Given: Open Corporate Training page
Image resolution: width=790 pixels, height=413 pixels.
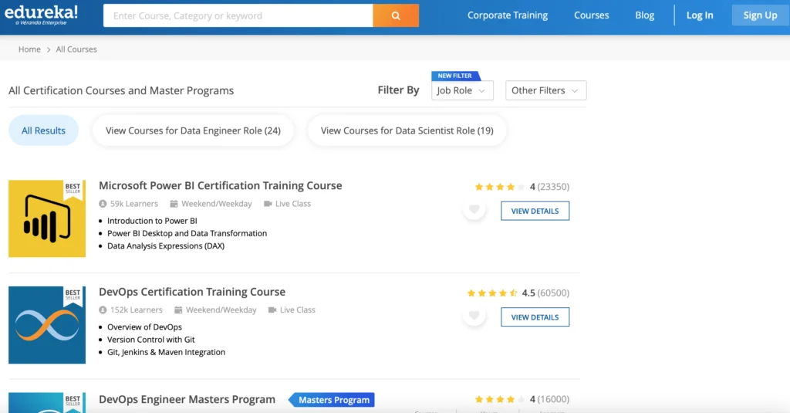Looking at the screenshot, I should tap(508, 15).
